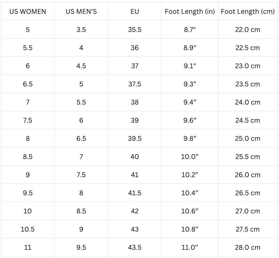Select the 11.0" foot length cell
The width and height of the screenshot is (279, 258).
[x=190, y=248]
